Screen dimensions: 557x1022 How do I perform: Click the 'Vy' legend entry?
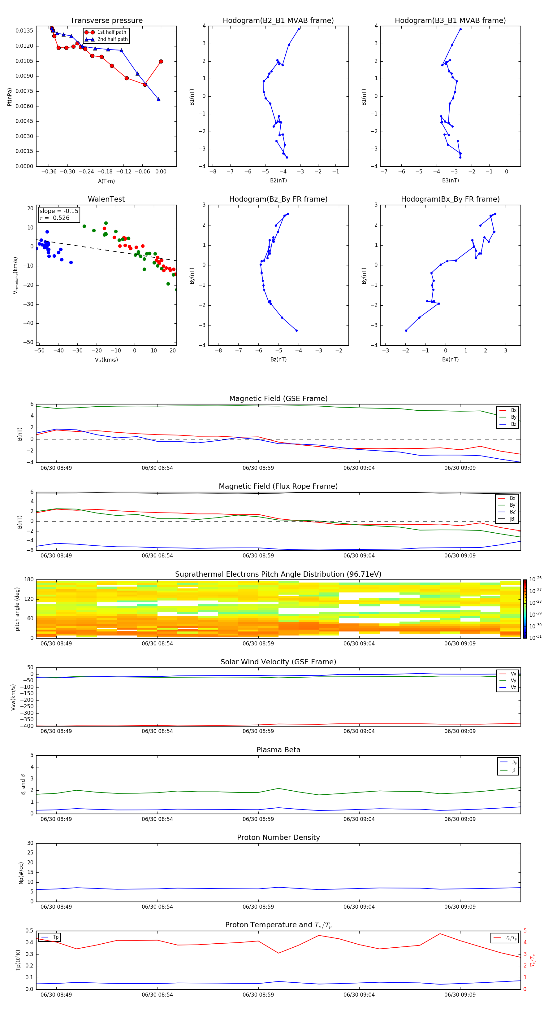(508, 680)
